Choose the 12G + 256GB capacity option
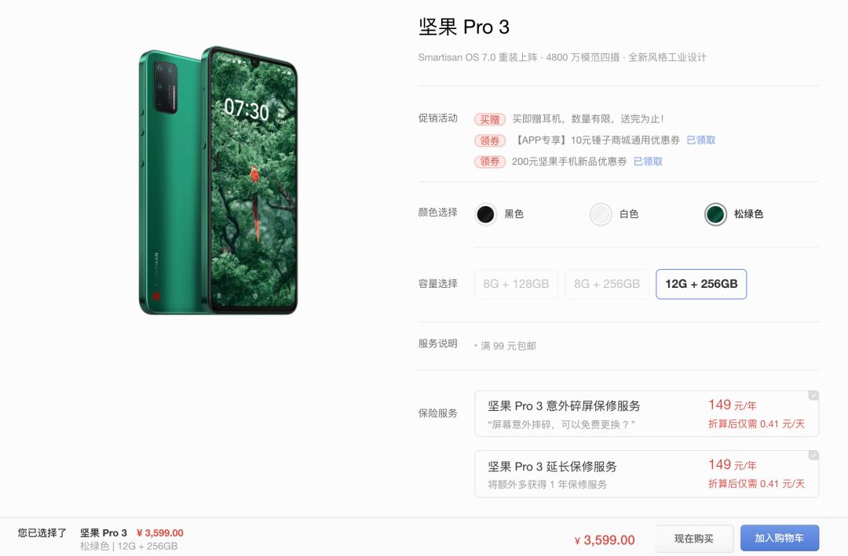848x556 pixels. click(701, 284)
